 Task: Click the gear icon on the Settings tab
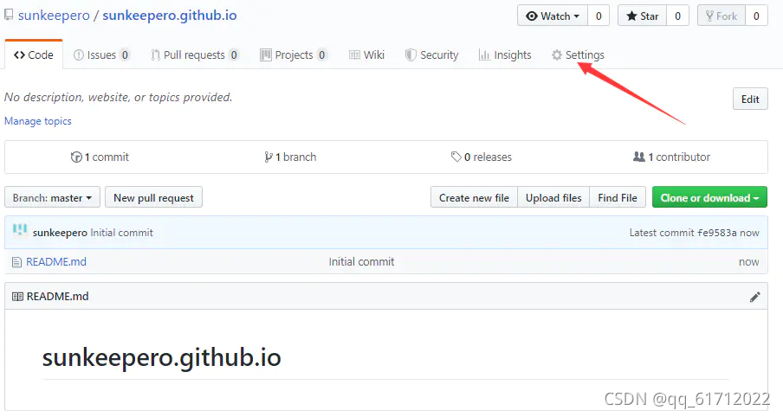tap(557, 55)
